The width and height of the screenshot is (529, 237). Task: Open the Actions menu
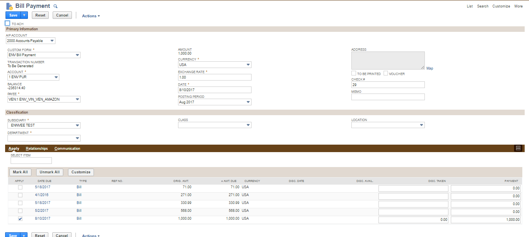[90, 16]
